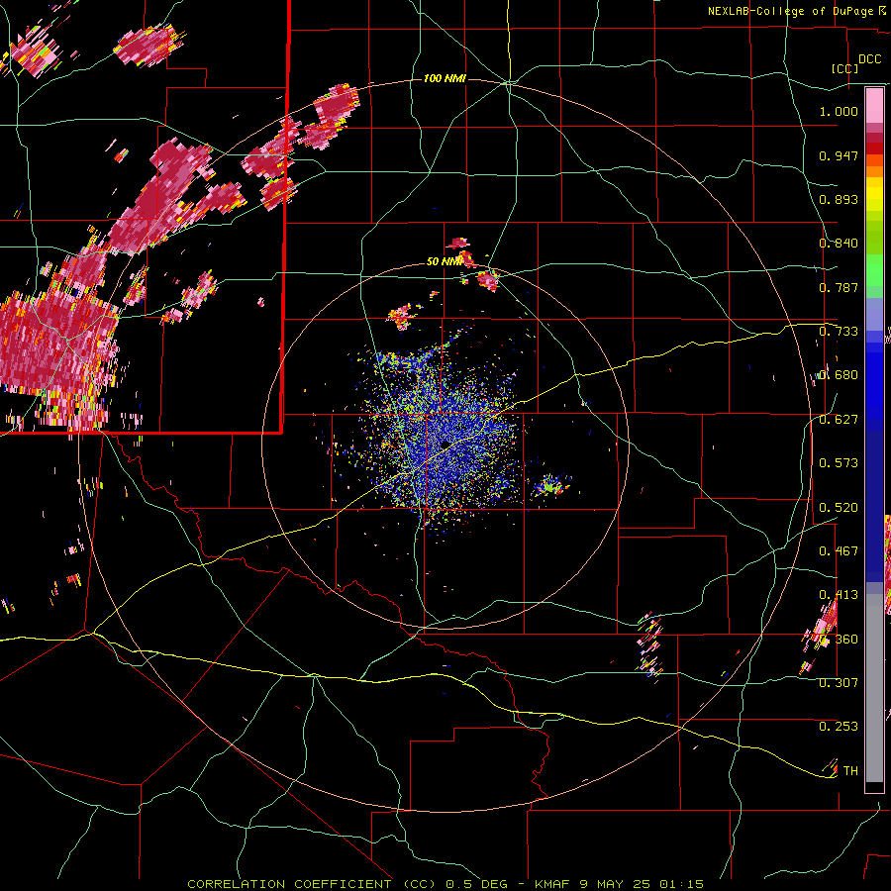Click the 100 NMI range ring label
Viewport: 891px width, 891px height.
pyautogui.click(x=445, y=78)
